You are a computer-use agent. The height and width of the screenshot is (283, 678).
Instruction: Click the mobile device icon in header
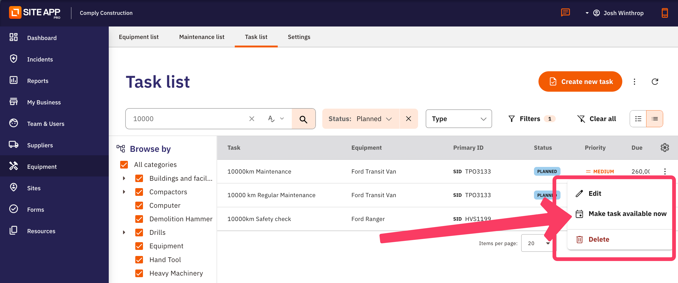pyautogui.click(x=664, y=13)
